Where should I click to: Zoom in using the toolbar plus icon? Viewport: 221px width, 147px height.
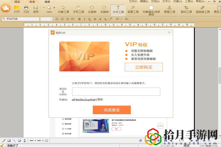pos(54,8)
